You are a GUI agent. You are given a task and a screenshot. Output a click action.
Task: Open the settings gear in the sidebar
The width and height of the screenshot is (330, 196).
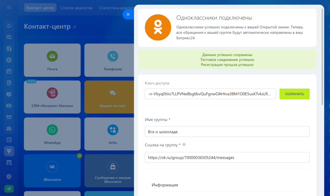[x=9, y=177]
